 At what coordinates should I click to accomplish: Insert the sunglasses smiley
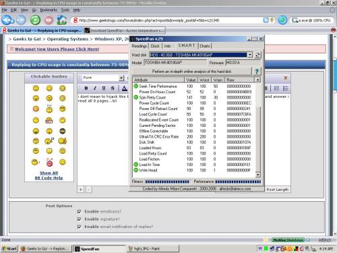pyautogui.click(x=62, y=109)
